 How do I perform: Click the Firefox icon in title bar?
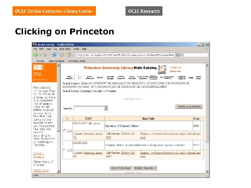tap(34, 45)
